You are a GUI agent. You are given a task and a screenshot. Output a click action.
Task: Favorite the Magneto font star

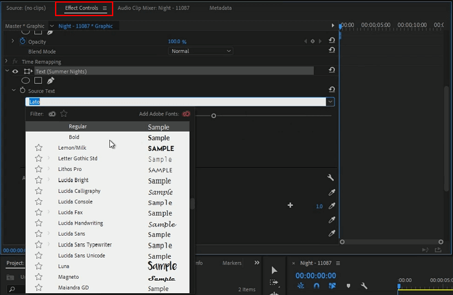(x=39, y=277)
